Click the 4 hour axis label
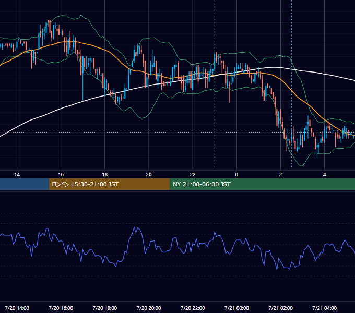Screen dimensions: 355x313 (x=324, y=175)
